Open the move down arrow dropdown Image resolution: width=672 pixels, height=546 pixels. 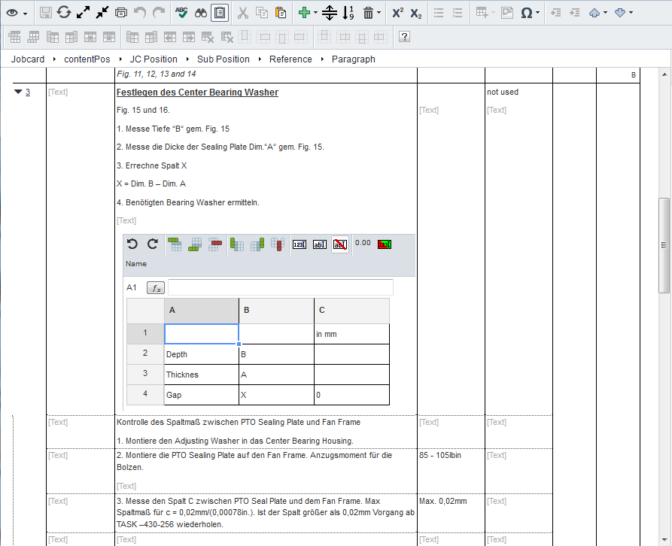click(x=631, y=13)
